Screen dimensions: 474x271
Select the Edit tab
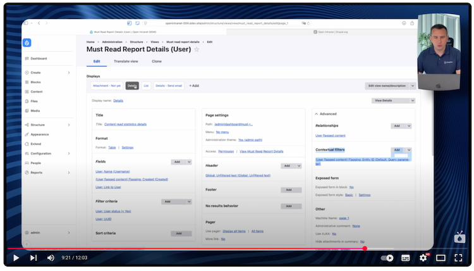point(97,61)
